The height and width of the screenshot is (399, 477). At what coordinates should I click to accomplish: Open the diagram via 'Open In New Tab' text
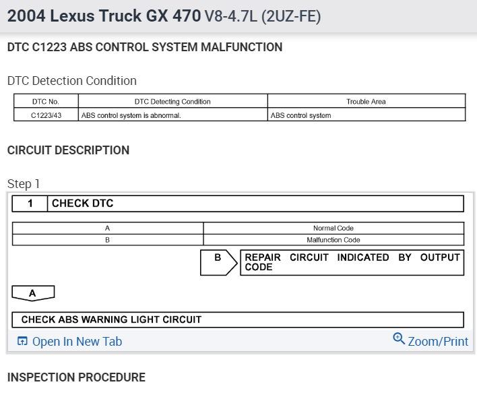pyautogui.click(x=77, y=342)
